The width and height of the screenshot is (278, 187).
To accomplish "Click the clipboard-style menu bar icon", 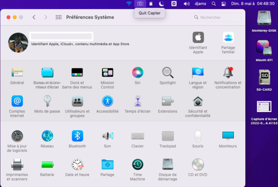I will click(x=151, y=3).
